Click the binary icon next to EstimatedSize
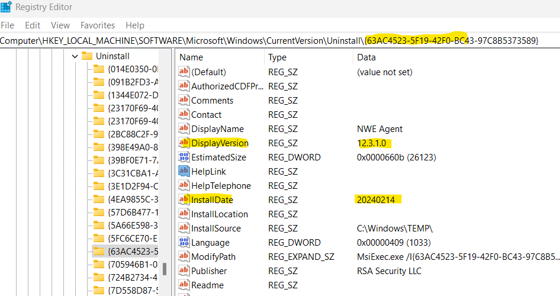560x296 pixels. click(x=184, y=157)
